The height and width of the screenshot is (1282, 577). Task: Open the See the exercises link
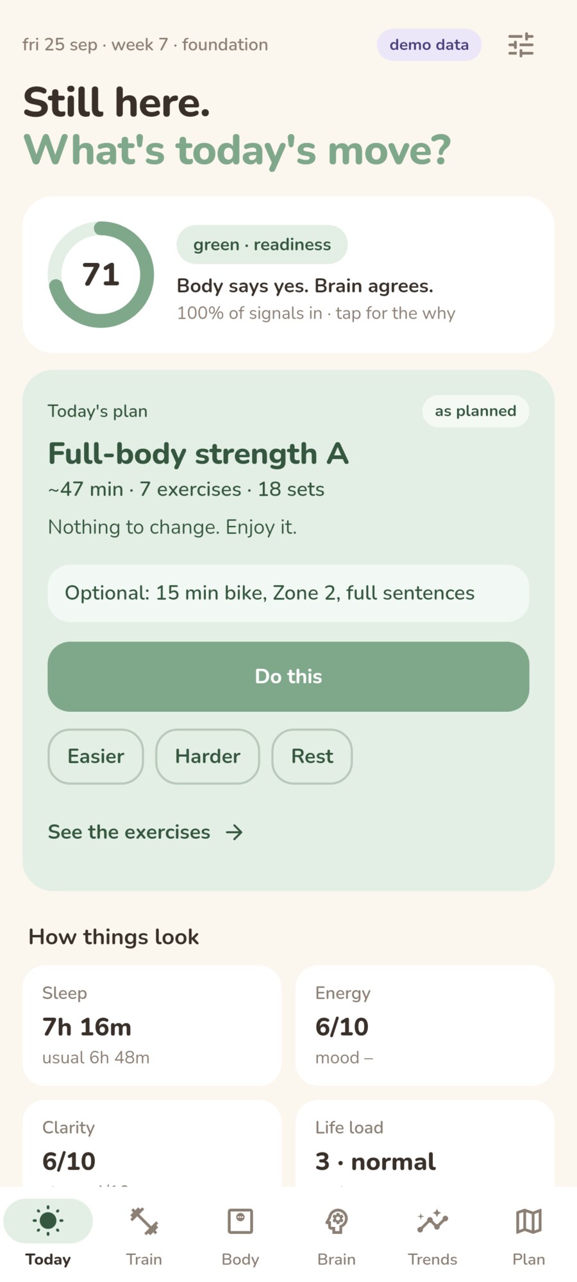point(129,832)
